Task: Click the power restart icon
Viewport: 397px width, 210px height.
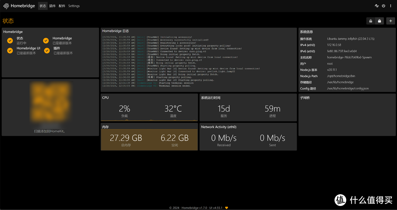Action: point(383,6)
